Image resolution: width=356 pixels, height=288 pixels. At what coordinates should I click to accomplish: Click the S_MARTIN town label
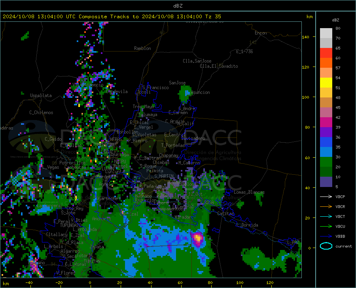pyautogui.click(x=164, y=176)
